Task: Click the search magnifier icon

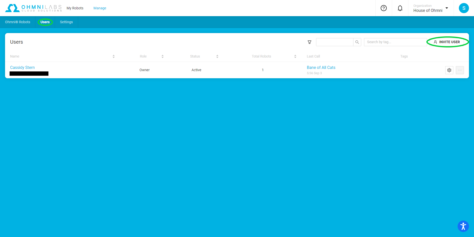Action: [x=357, y=42]
